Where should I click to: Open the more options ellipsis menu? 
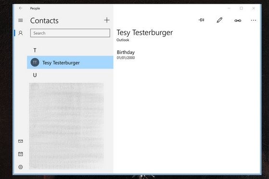pos(254,20)
